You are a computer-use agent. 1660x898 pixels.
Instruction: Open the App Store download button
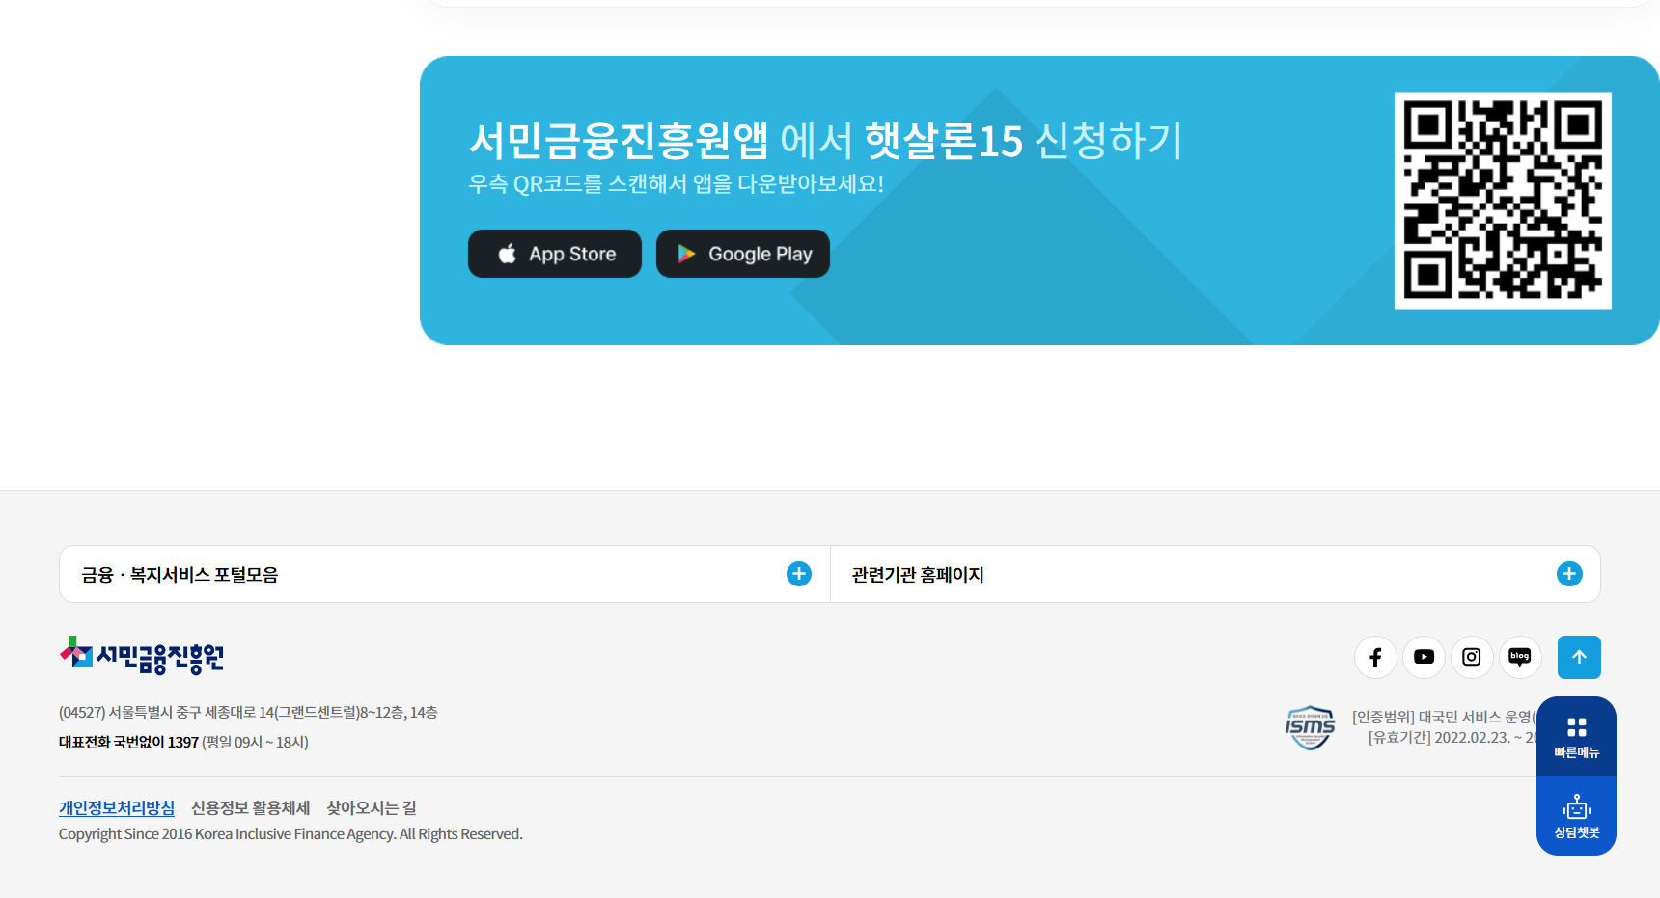(x=555, y=254)
